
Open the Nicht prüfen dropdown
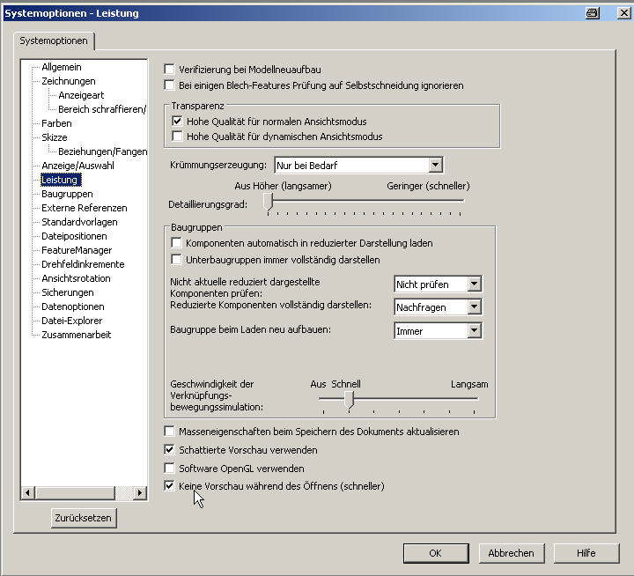(475, 284)
